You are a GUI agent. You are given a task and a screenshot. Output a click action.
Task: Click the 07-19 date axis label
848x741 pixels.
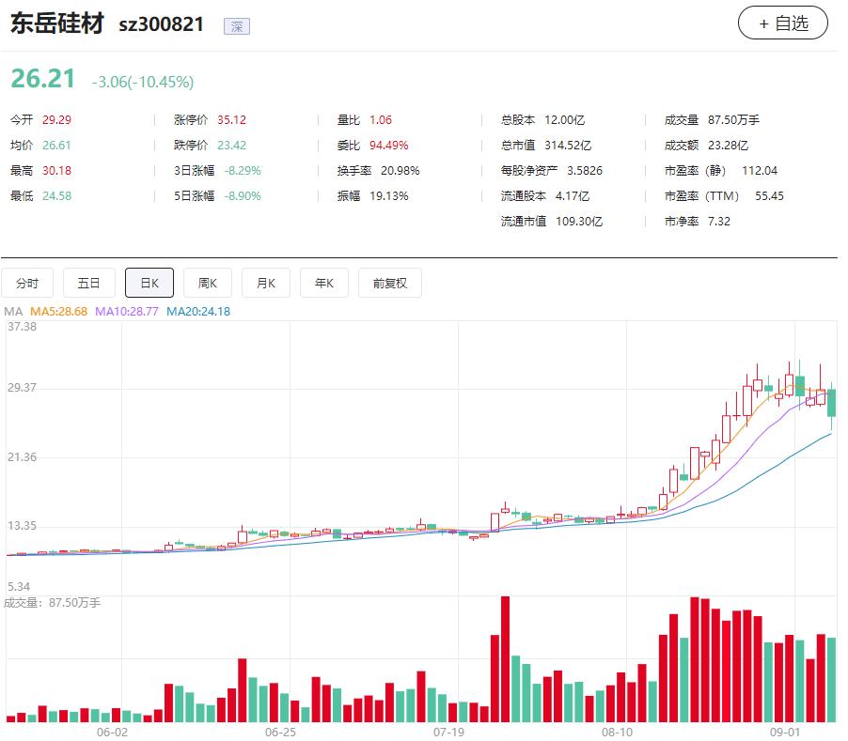(448, 733)
